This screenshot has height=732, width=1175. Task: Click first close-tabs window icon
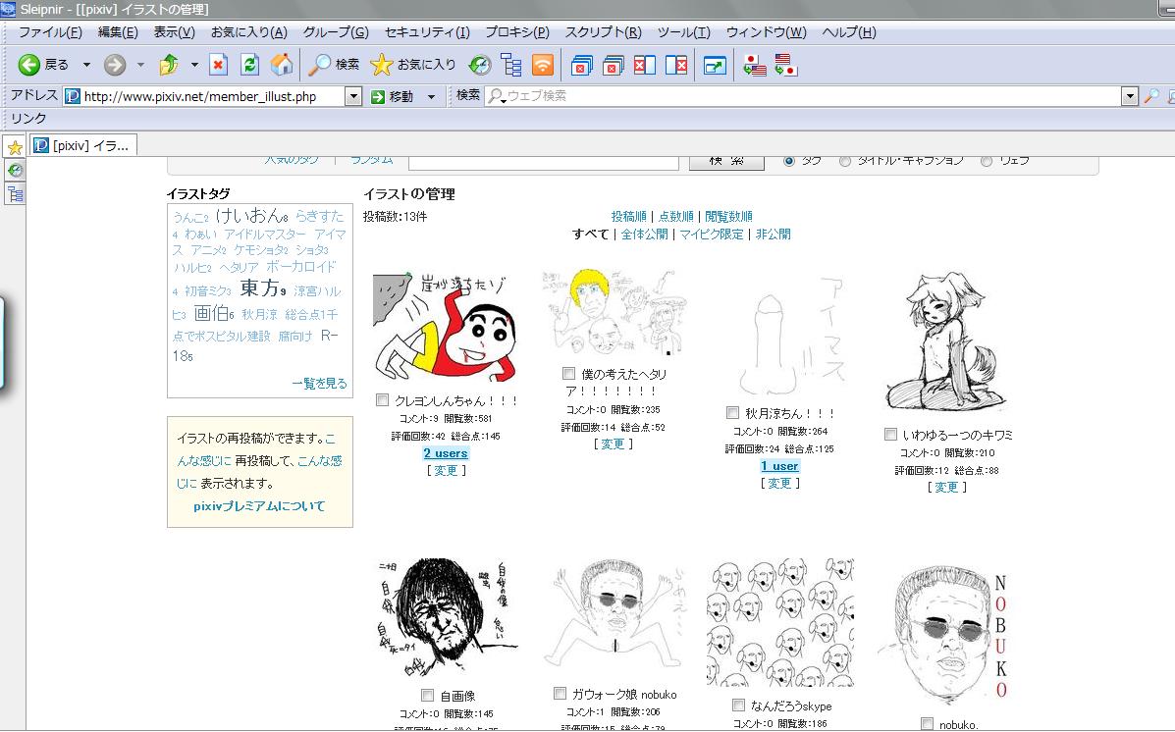581,65
